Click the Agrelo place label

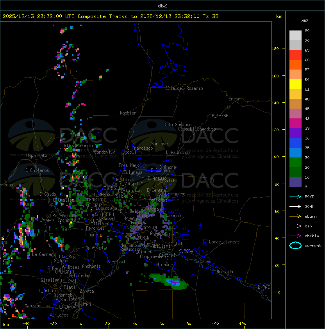95,235
